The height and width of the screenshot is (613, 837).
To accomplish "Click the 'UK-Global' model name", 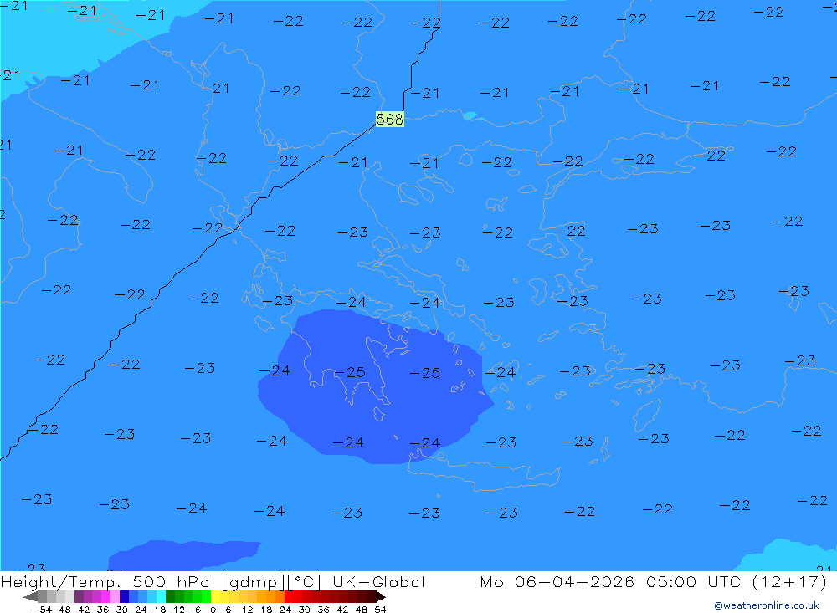I will click(378, 582).
